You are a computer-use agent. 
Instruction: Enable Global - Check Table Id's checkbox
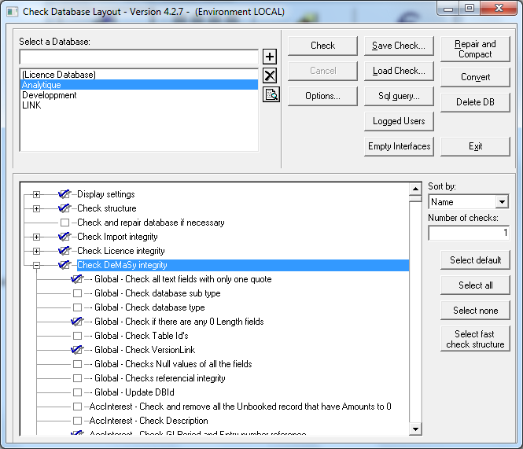point(77,336)
